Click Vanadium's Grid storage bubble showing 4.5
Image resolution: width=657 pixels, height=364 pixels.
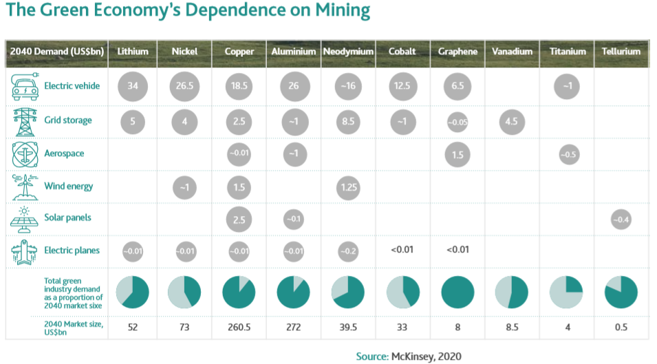(x=511, y=122)
